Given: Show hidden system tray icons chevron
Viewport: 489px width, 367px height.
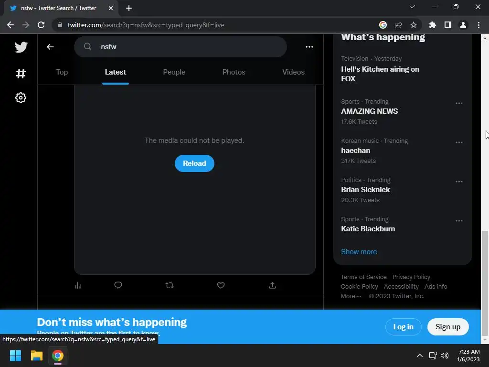Looking at the screenshot, I should coord(420,356).
